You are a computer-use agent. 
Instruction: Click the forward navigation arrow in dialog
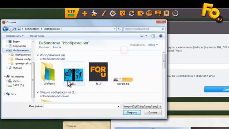click(11, 29)
